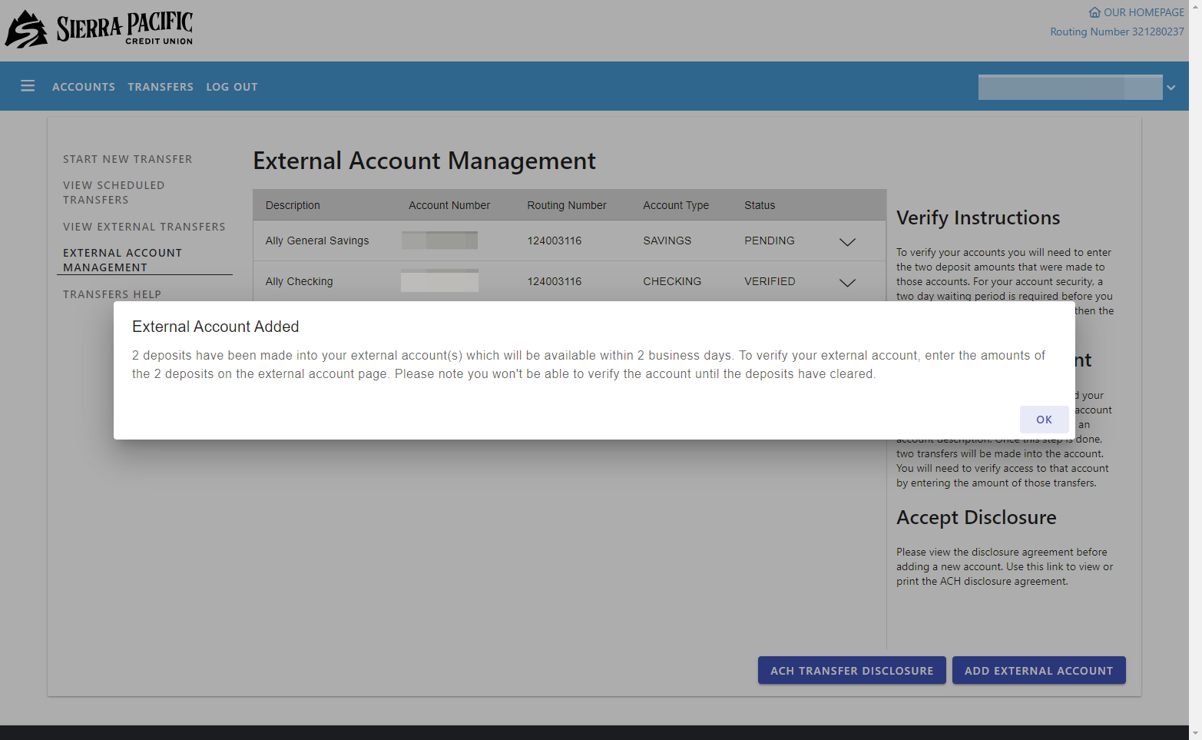Open the Accounts menu

pos(84,87)
